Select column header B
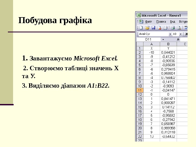 (169, 44)
